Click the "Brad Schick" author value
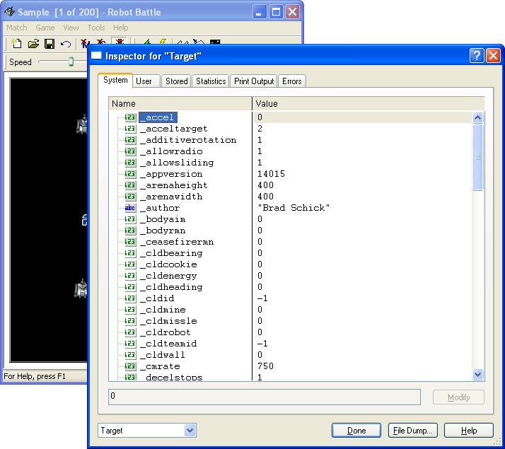 pyautogui.click(x=294, y=208)
